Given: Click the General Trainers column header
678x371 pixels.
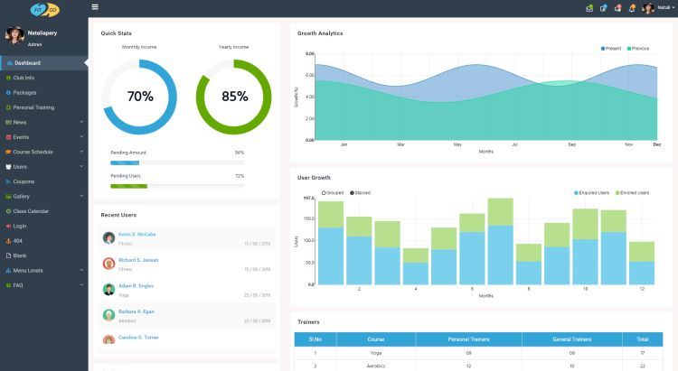Looking at the screenshot, I should click(x=572, y=339).
